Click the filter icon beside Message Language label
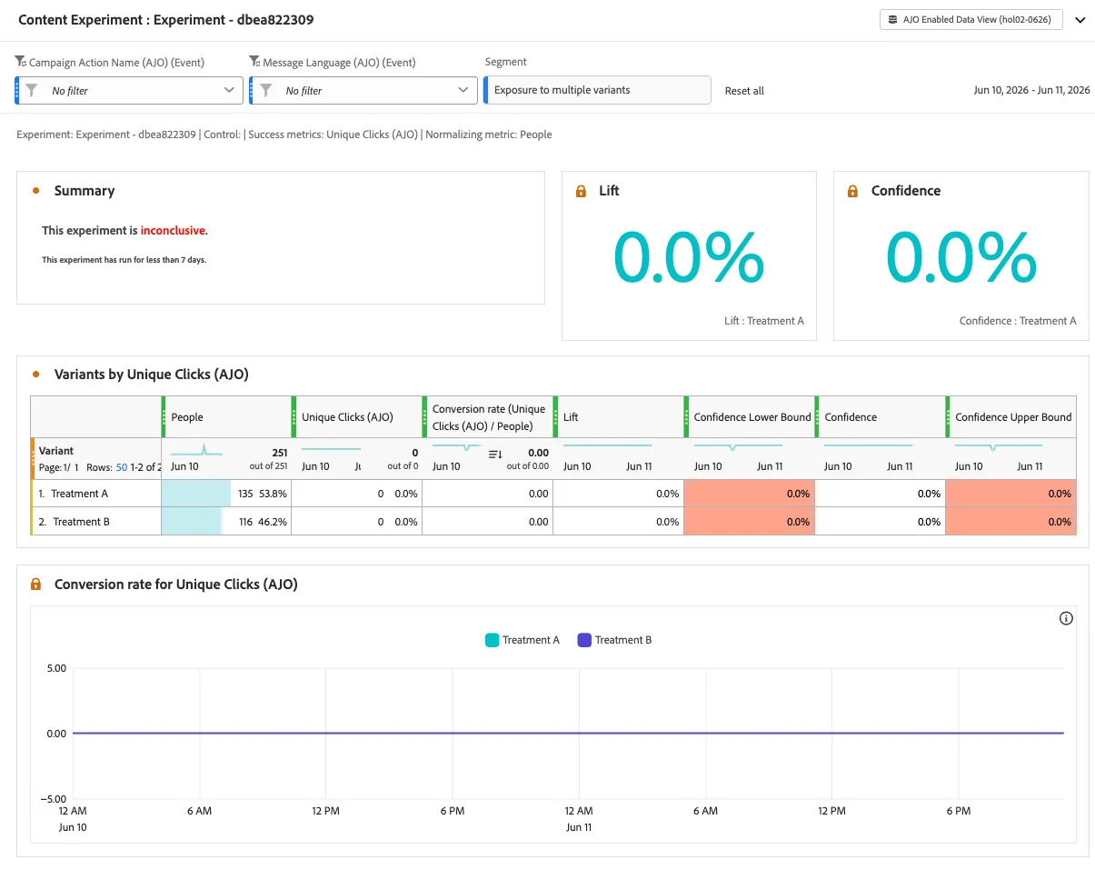Viewport: 1095px width, 870px height. 254,62
